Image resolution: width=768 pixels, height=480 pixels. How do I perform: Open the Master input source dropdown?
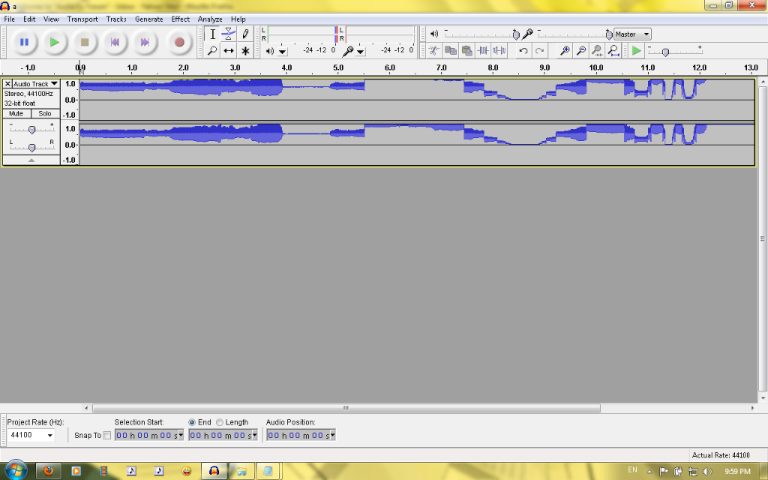click(x=646, y=34)
